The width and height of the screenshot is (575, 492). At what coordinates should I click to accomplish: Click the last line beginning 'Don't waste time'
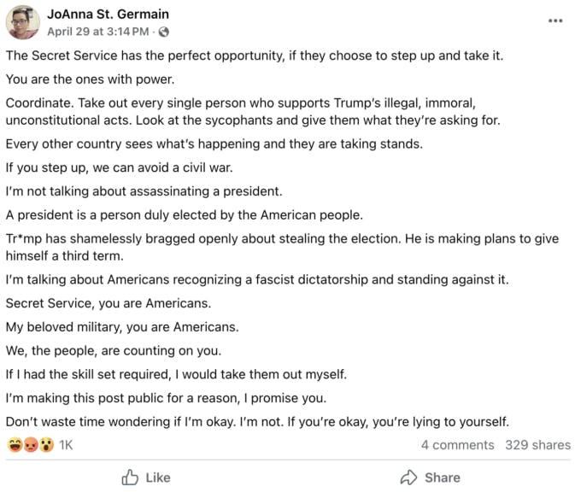click(x=256, y=422)
